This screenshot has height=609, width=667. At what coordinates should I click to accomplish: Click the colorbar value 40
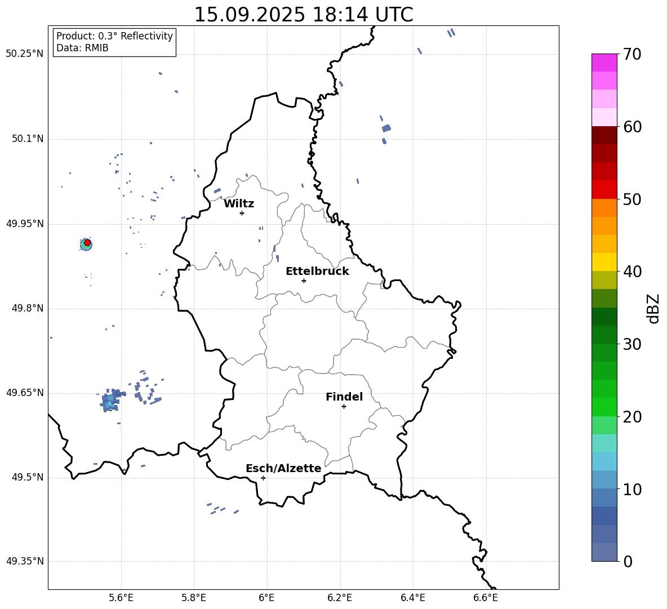coord(633,272)
